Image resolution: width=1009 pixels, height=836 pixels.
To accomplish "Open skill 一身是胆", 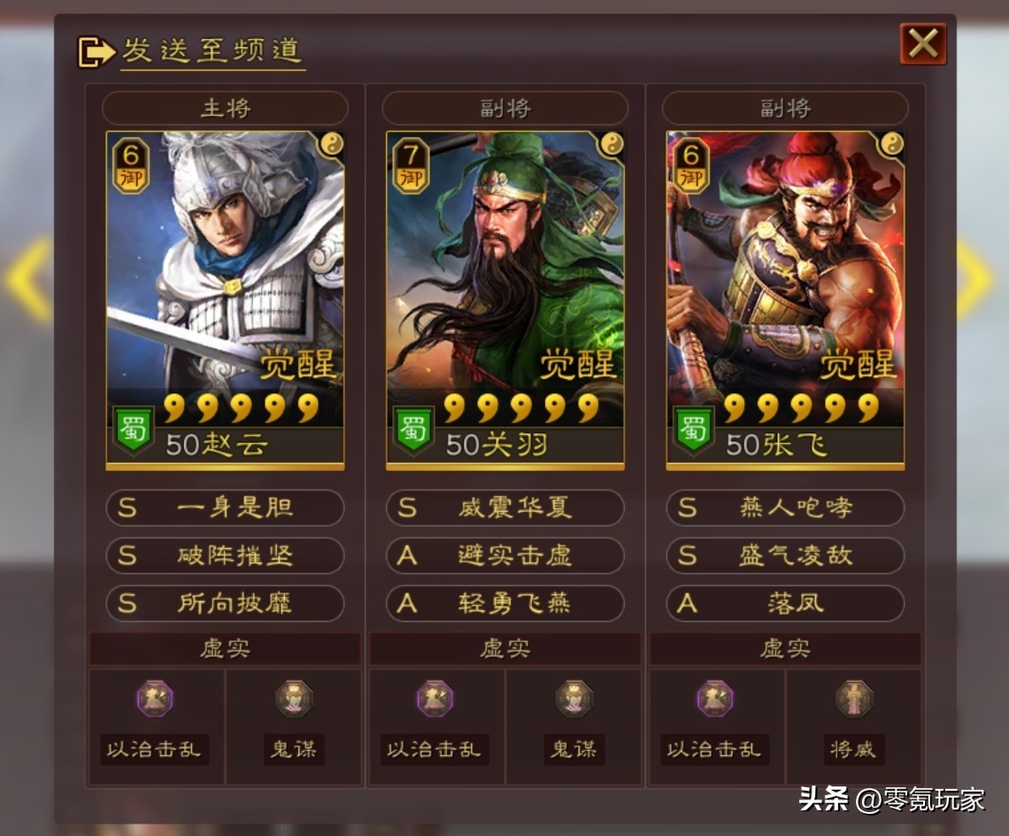I will [225, 507].
